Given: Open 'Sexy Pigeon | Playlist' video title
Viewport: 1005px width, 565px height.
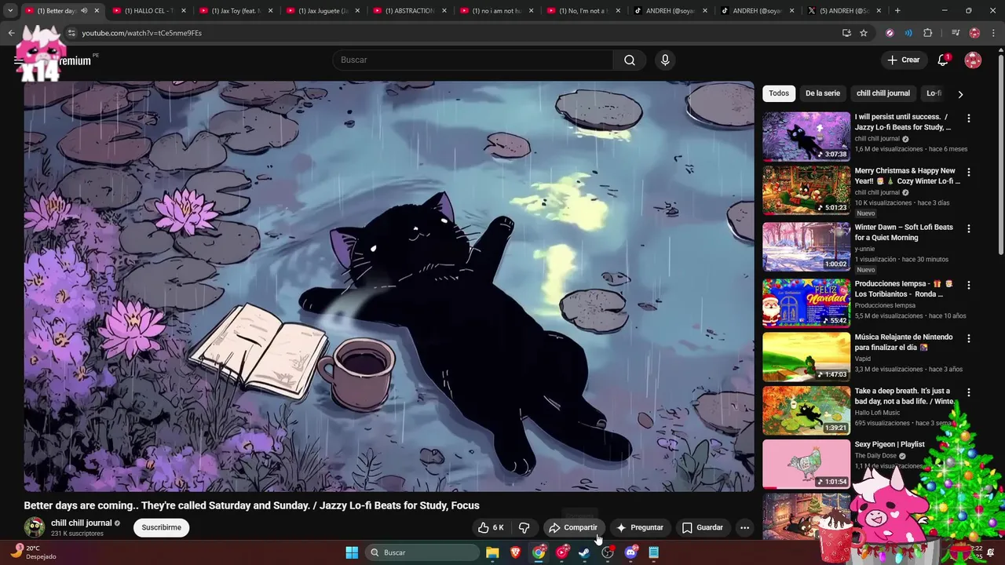Looking at the screenshot, I should 890,444.
